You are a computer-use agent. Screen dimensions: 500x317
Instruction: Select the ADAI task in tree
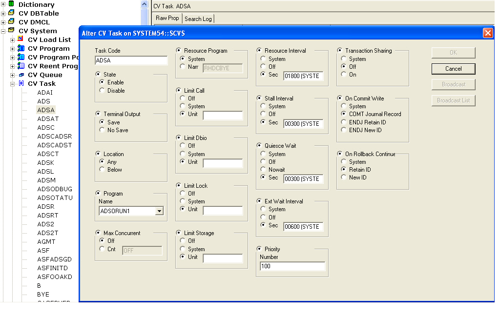(44, 92)
